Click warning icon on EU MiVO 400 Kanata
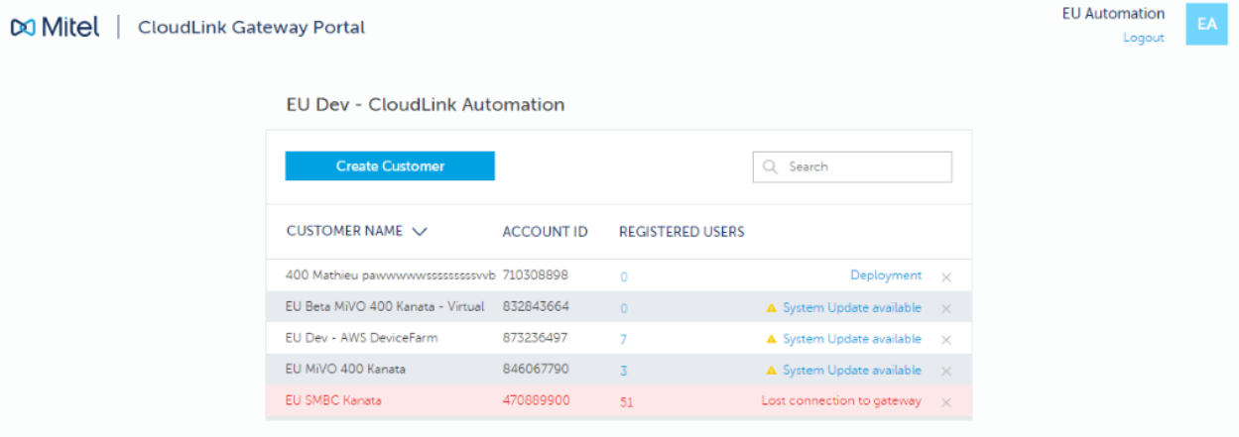 771,371
